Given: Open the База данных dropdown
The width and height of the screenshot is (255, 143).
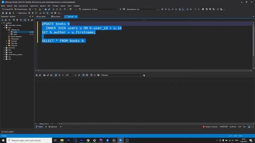Looking at the screenshot, I should 141,10.
